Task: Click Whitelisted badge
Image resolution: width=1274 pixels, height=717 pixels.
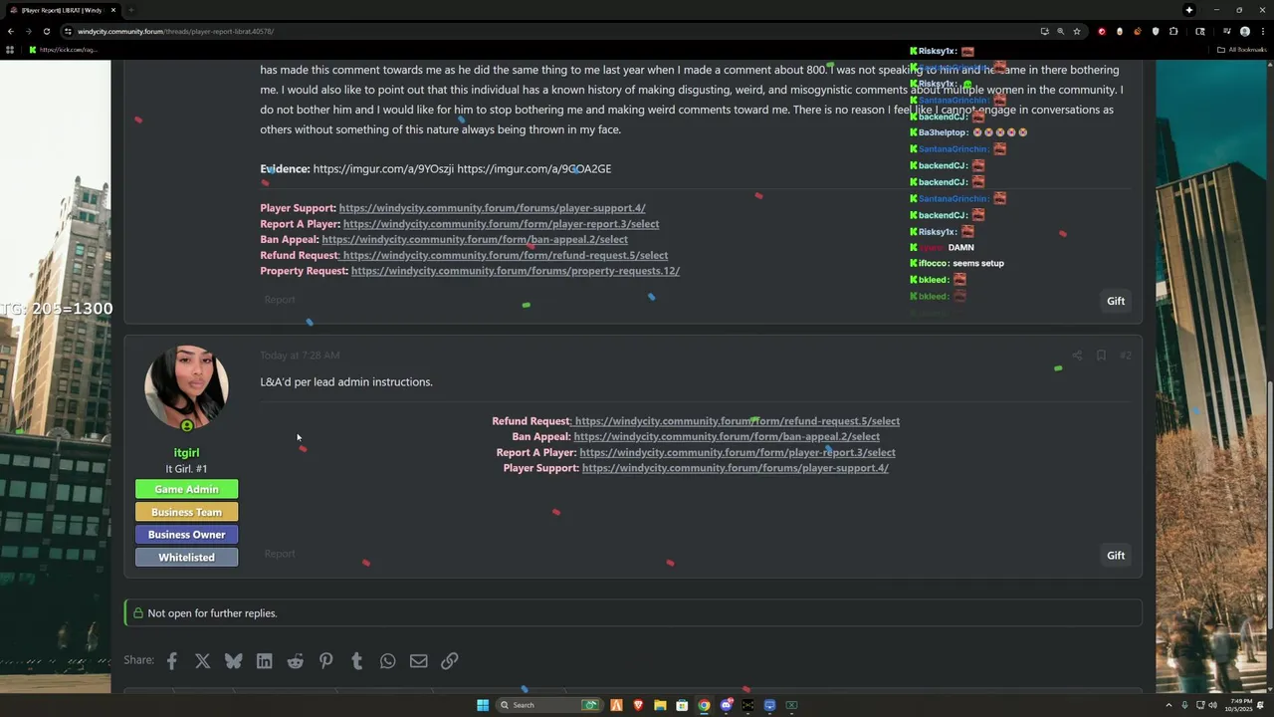Action: coord(187,558)
